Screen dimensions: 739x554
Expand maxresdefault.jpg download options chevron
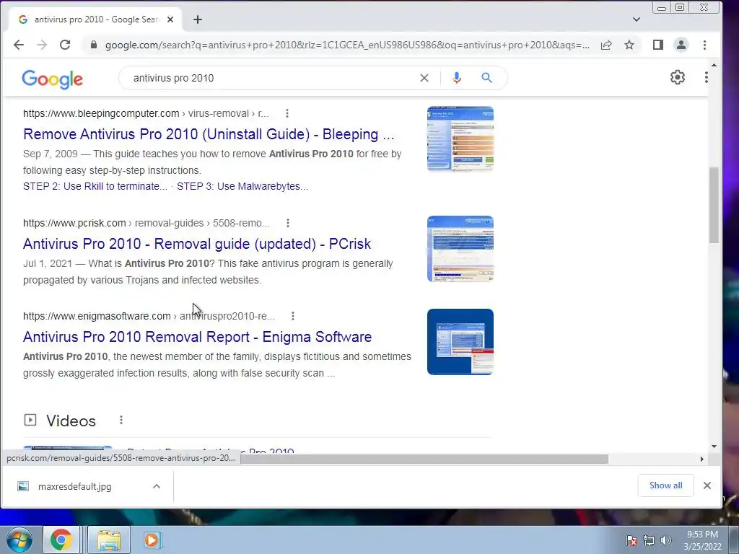[157, 487]
